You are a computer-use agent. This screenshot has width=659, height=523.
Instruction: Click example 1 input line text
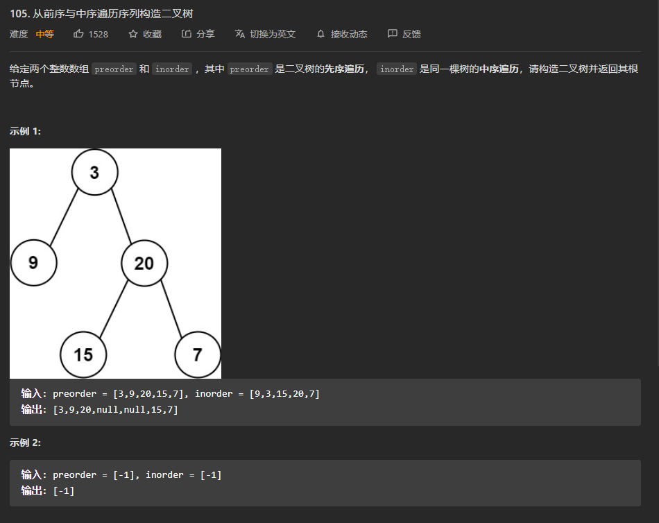tap(171, 393)
